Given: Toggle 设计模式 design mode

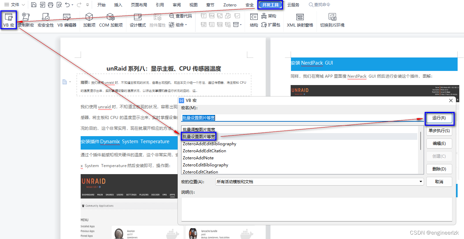Looking at the screenshot, I should click(x=138, y=20).
